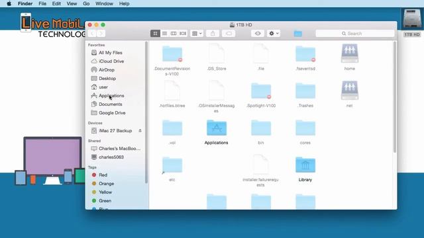Viewport: 424px width, 238px height.
Task: Click the Quick Look eye icon
Action: [x=258, y=34]
